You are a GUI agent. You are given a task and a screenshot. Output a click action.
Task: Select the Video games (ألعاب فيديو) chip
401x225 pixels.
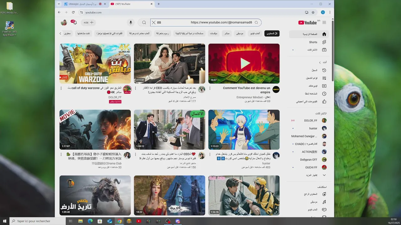[255, 33]
